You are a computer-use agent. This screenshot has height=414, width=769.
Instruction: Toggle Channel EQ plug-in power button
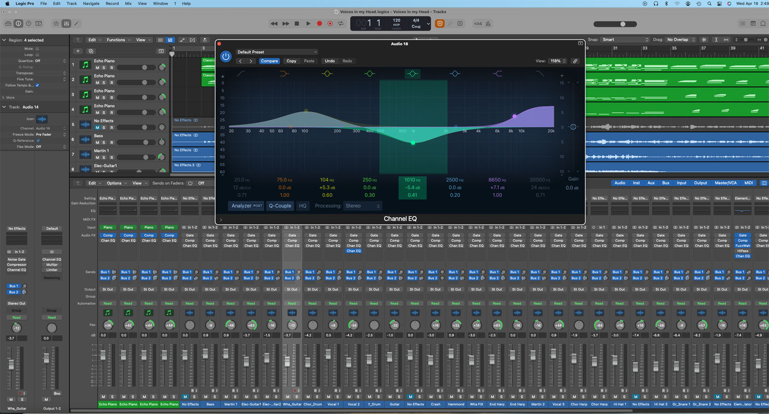point(226,56)
